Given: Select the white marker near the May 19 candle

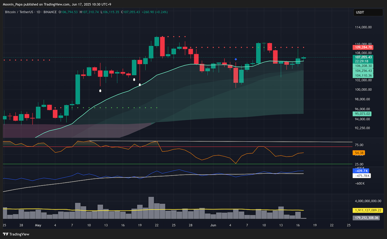Looking at the screenshot, I should pos(140,85).
